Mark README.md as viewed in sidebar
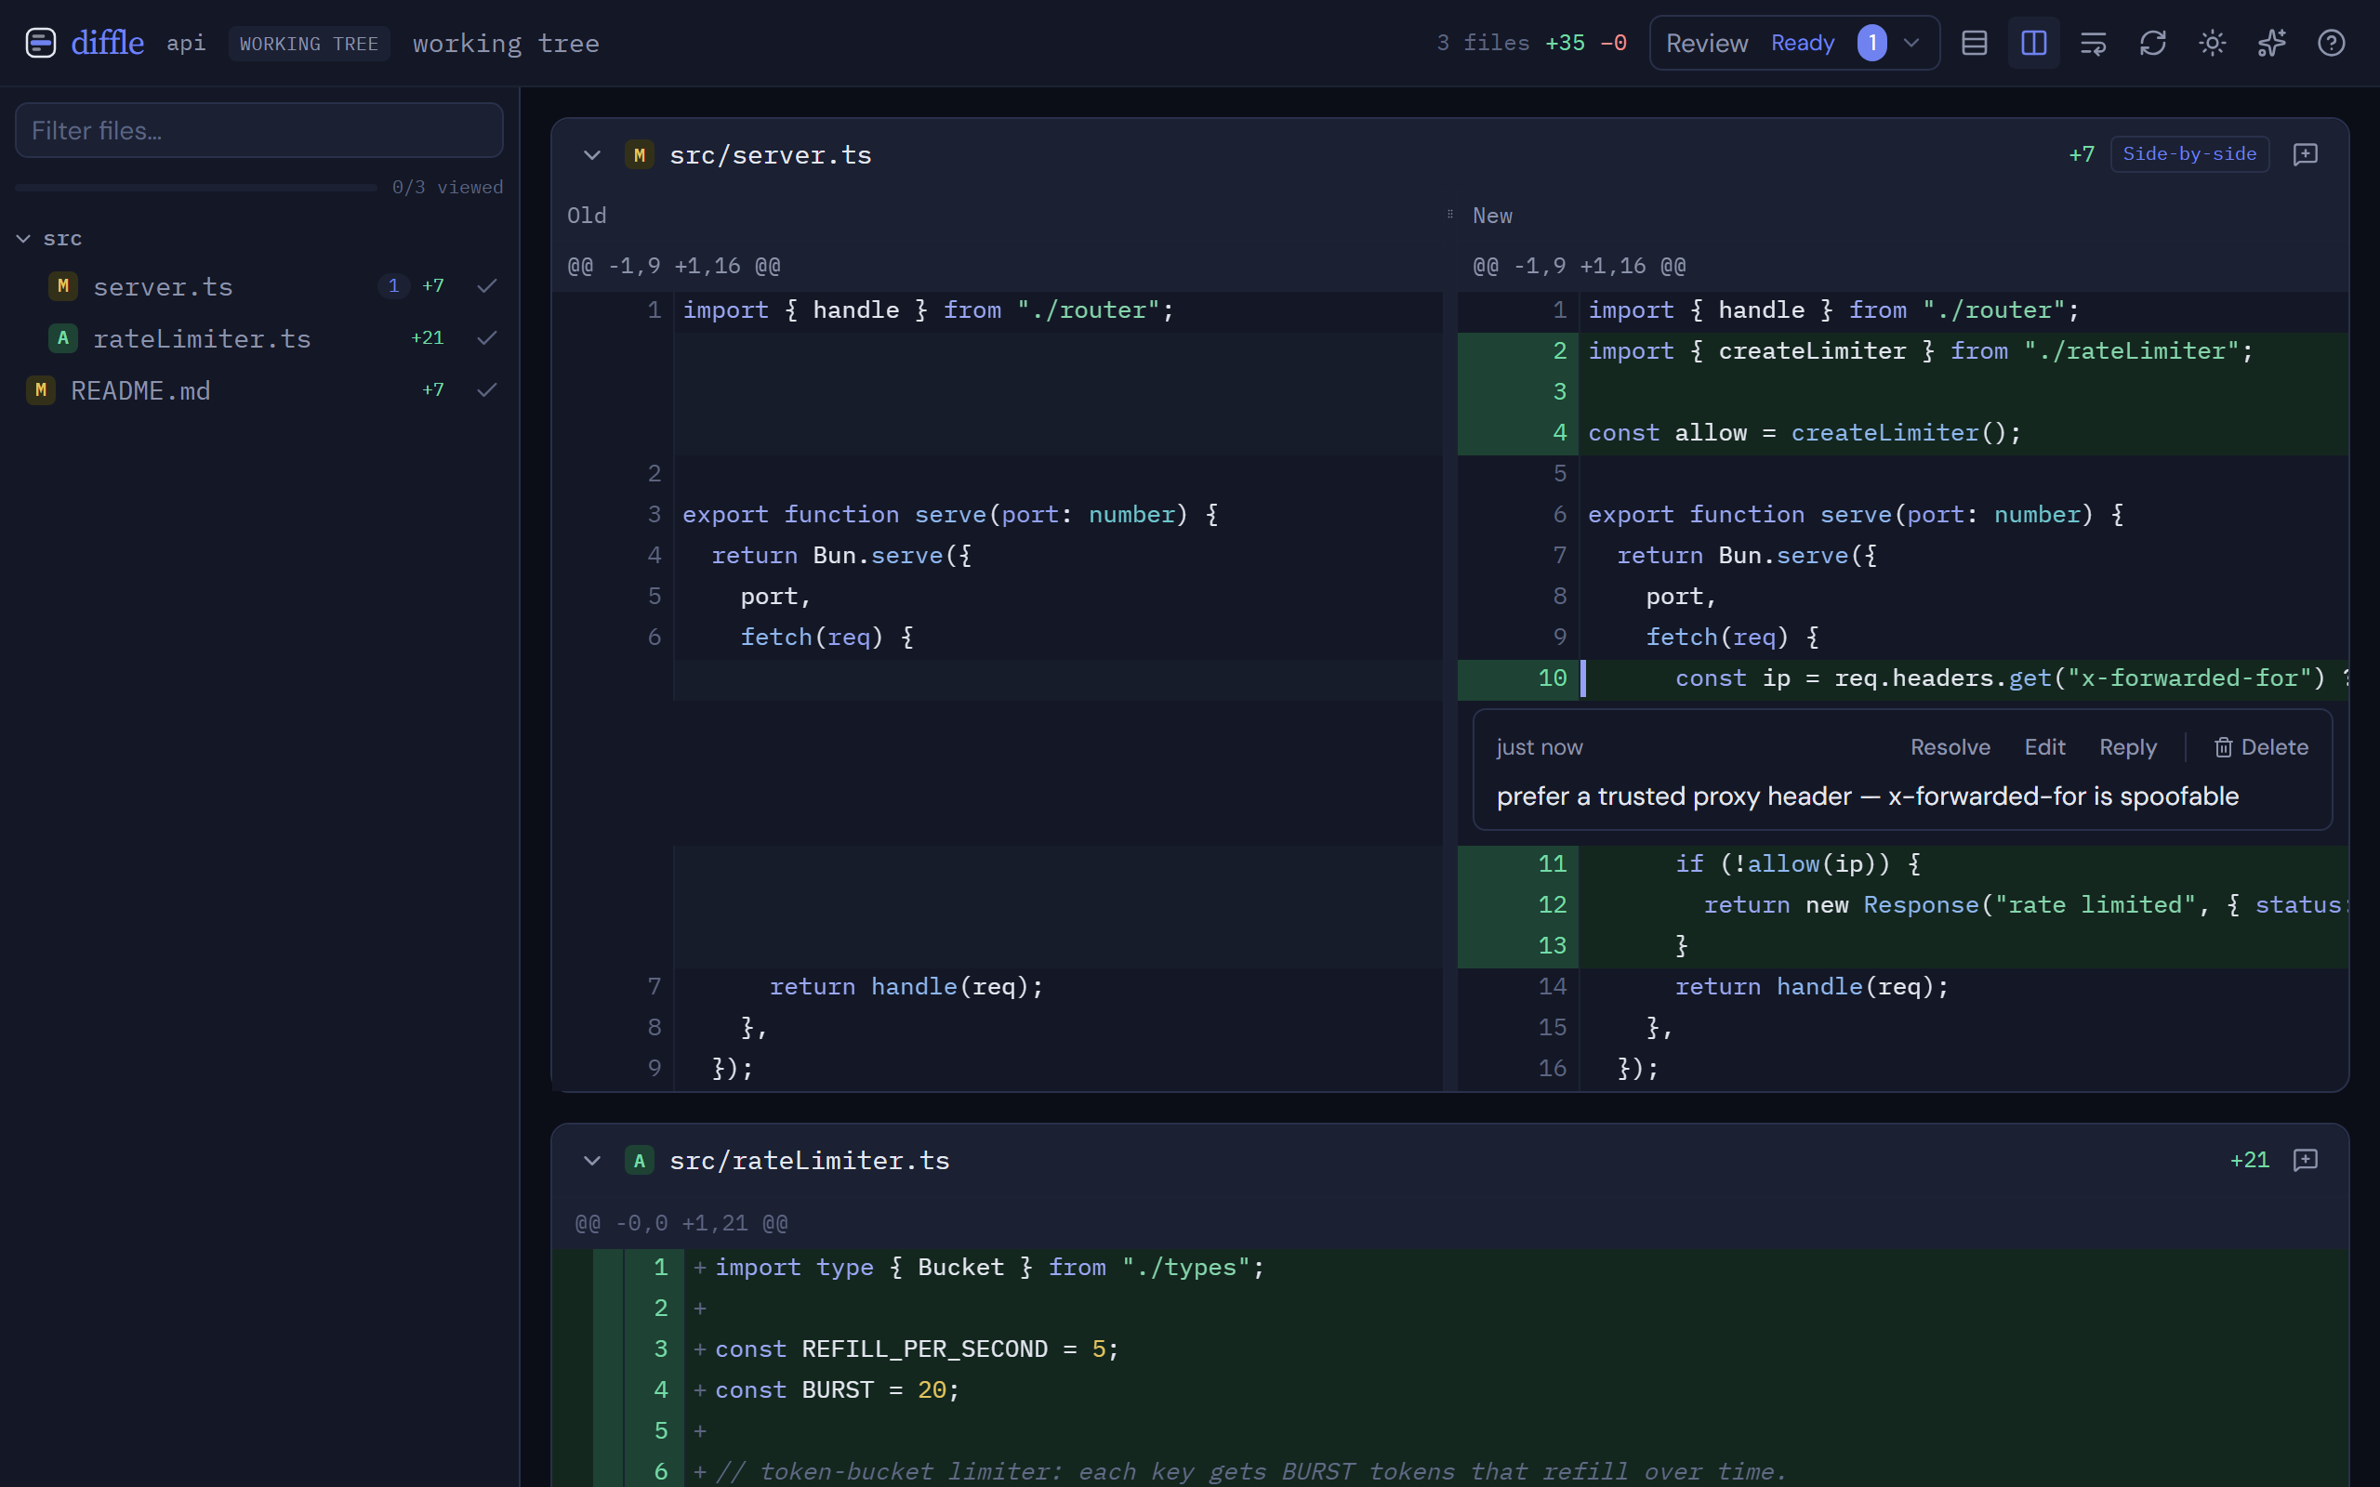 click(x=487, y=390)
